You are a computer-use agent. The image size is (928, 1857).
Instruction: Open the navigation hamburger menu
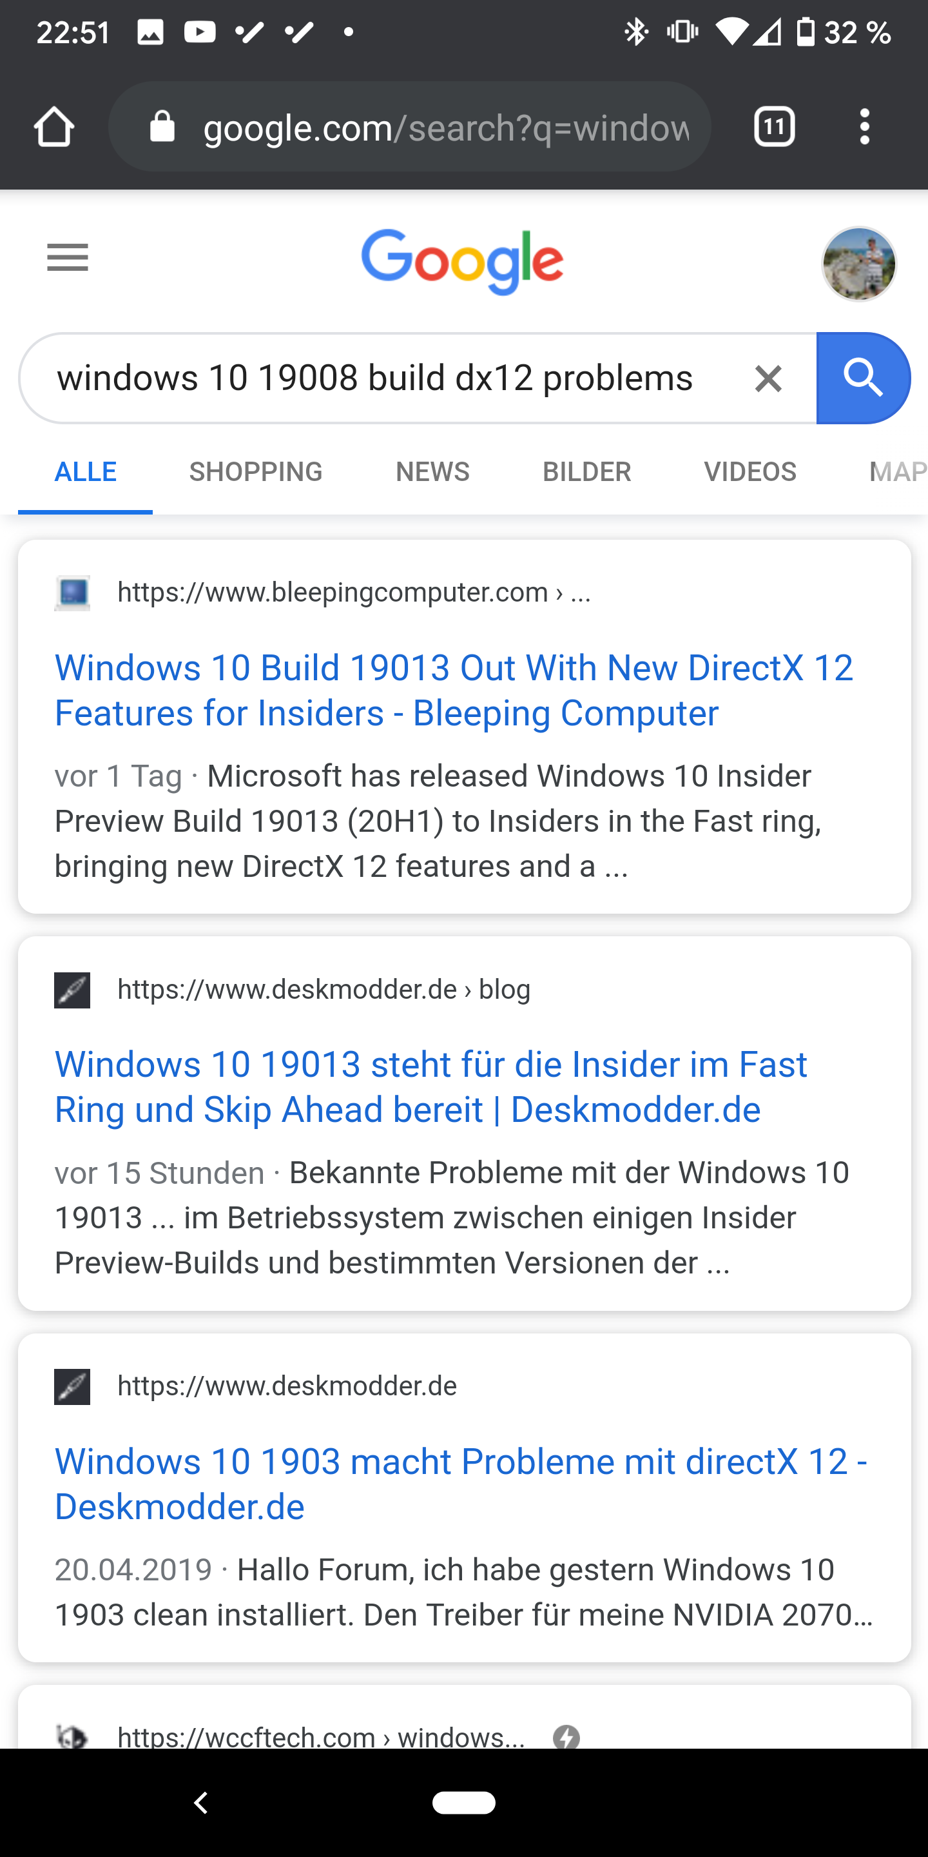coord(68,257)
